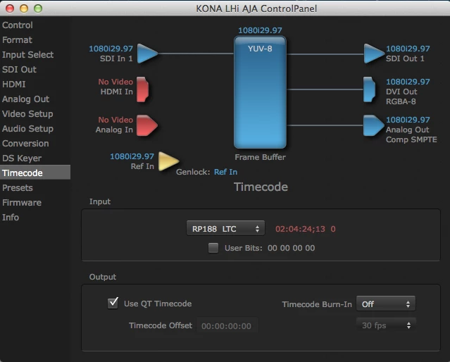Viewport: 450px width, 362px height.
Task: Click the HDMI In label
Action: coord(116,92)
